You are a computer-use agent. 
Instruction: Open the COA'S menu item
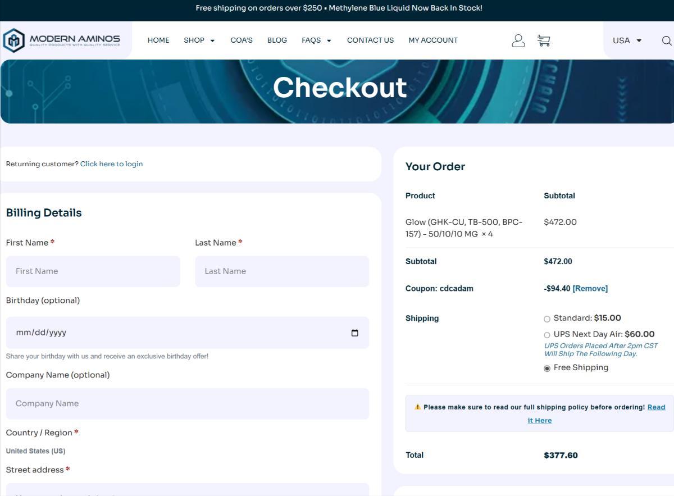[x=242, y=40]
